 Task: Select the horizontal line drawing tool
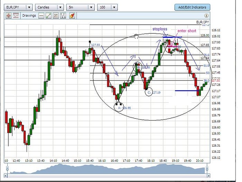tap(41, 16)
